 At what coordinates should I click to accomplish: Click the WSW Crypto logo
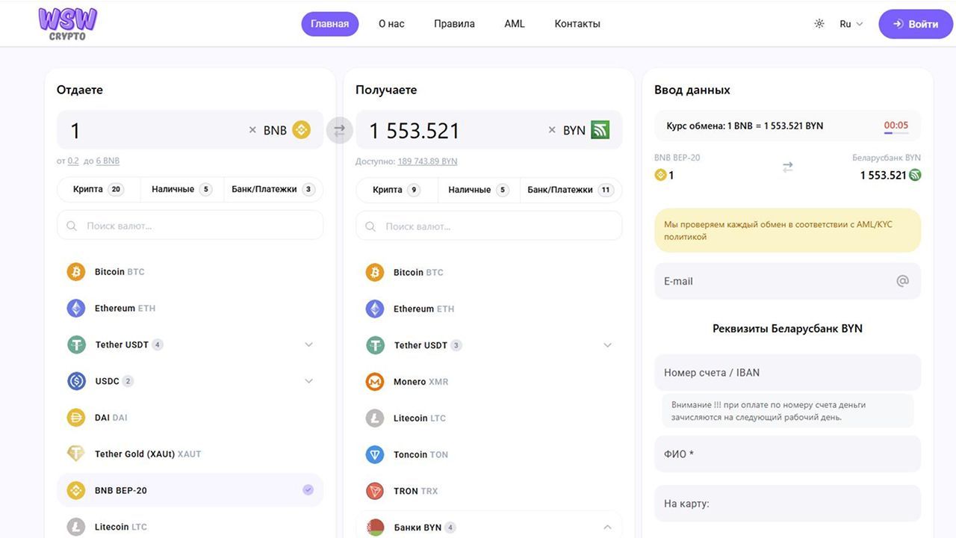coord(67,24)
